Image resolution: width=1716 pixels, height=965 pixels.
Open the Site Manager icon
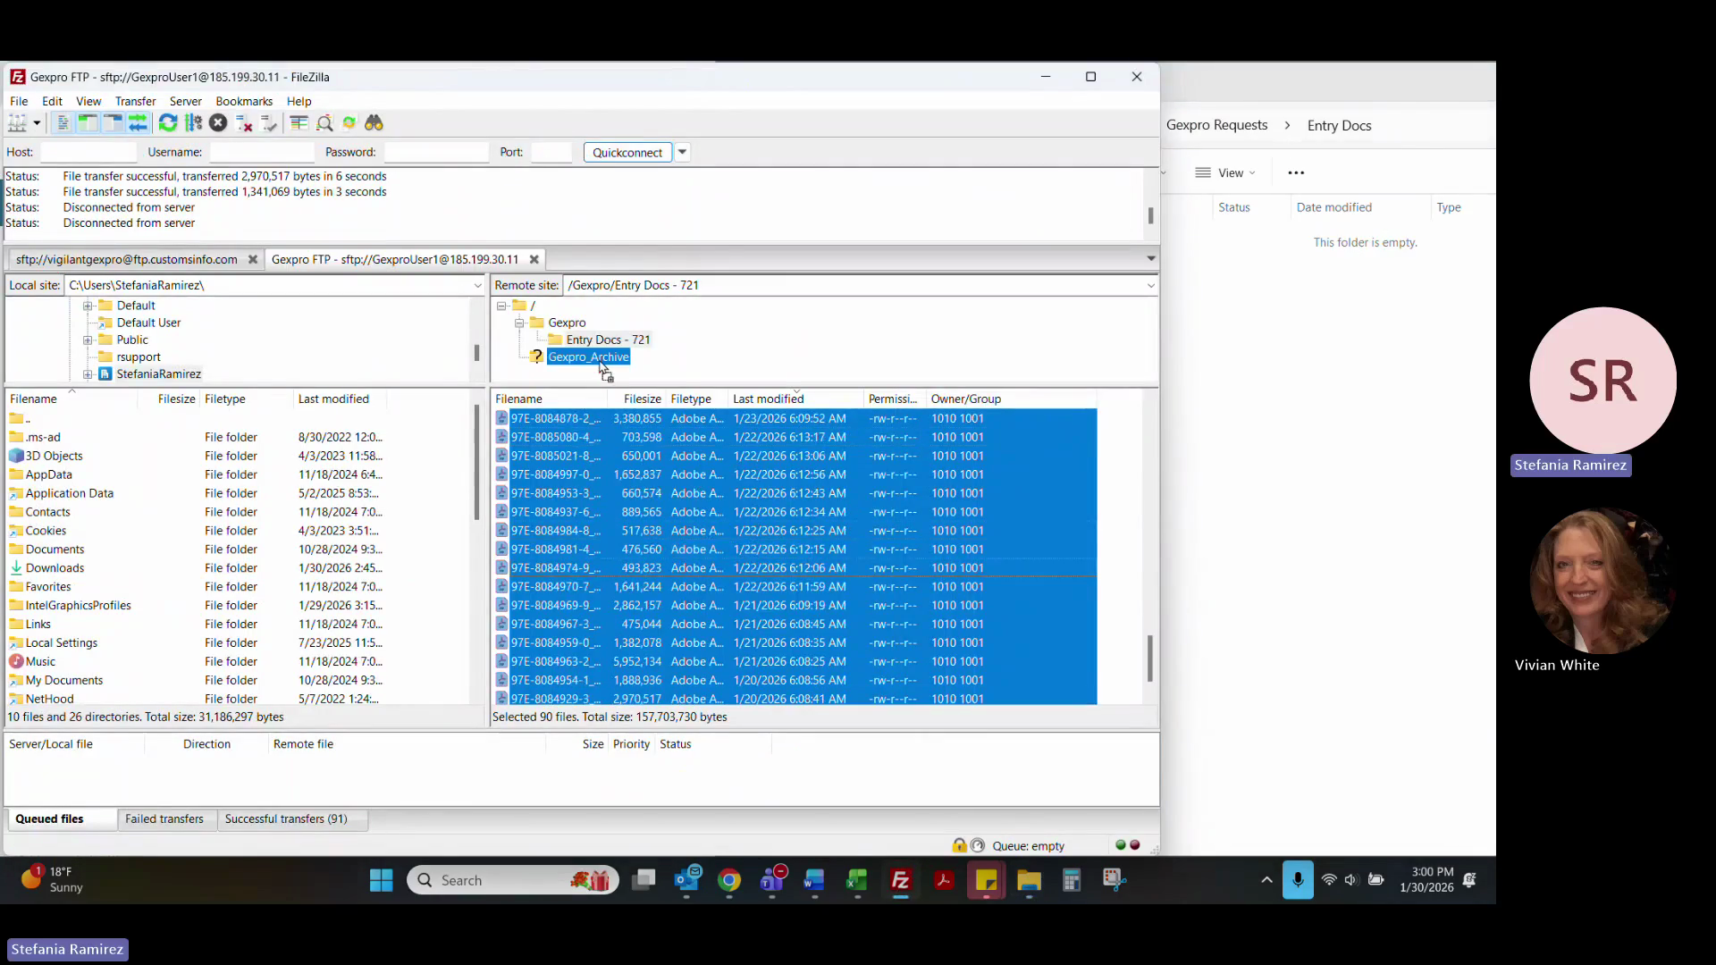click(17, 123)
